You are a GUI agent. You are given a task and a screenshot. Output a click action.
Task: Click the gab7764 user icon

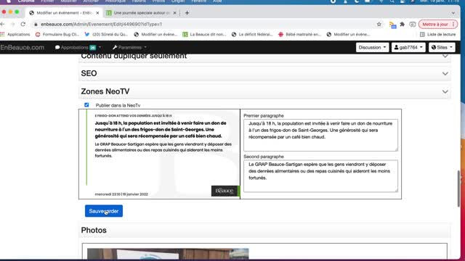tap(396, 47)
